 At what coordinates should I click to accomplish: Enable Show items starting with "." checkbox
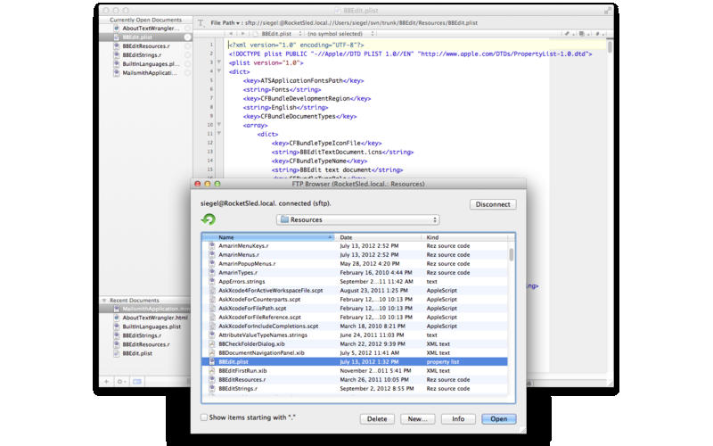pyautogui.click(x=204, y=417)
